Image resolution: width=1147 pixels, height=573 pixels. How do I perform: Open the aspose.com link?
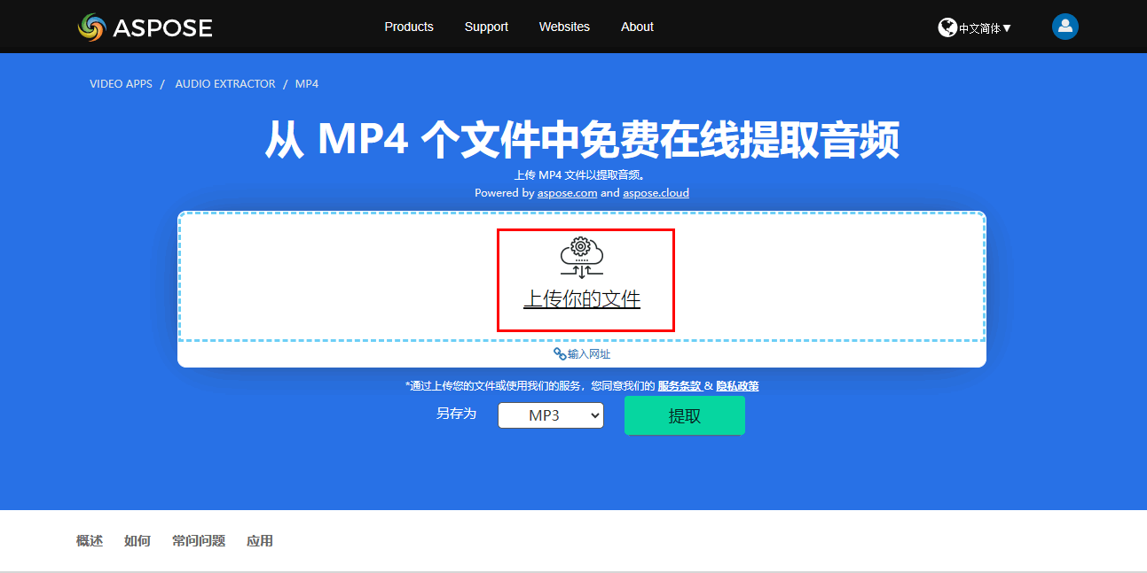click(567, 192)
